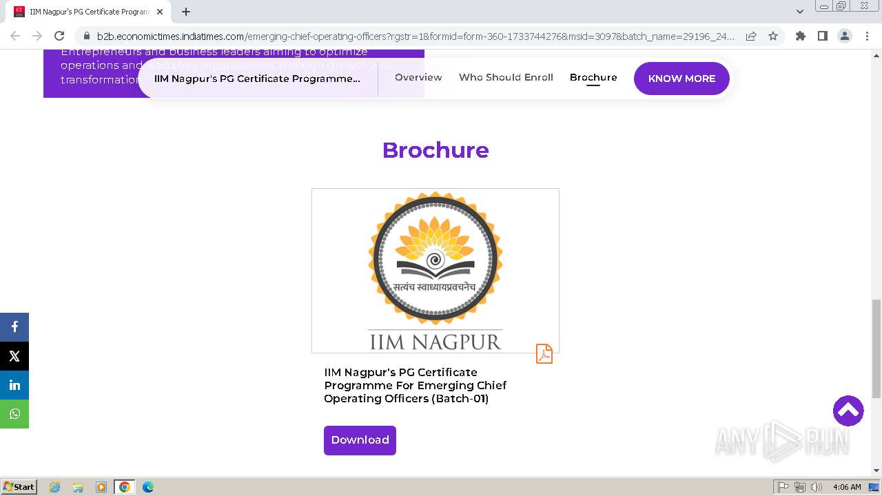Go to Who Should Enroll section

click(x=506, y=77)
